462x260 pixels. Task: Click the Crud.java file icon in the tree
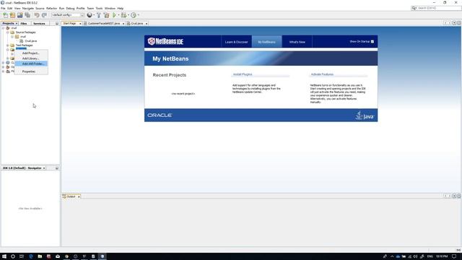pyautogui.click(x=22, y=41)
